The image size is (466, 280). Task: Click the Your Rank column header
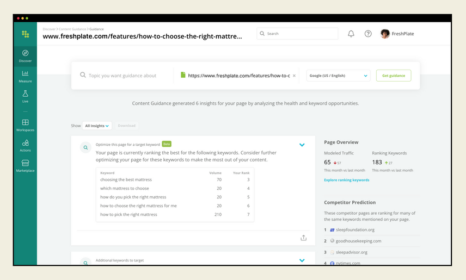click(x=241, y=173)
